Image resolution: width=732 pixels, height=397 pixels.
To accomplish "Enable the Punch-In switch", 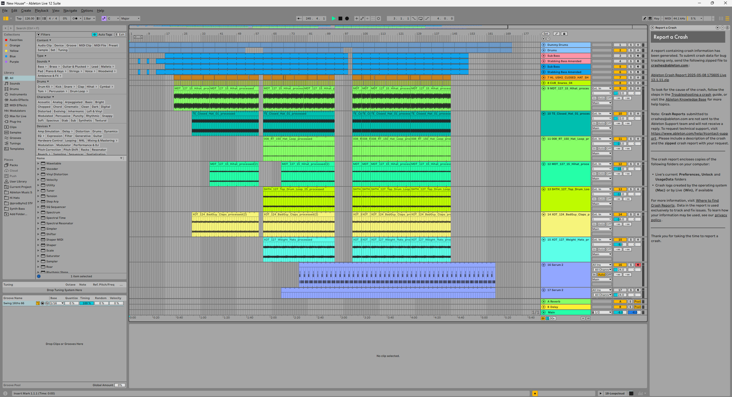I will tap(414, 19).
